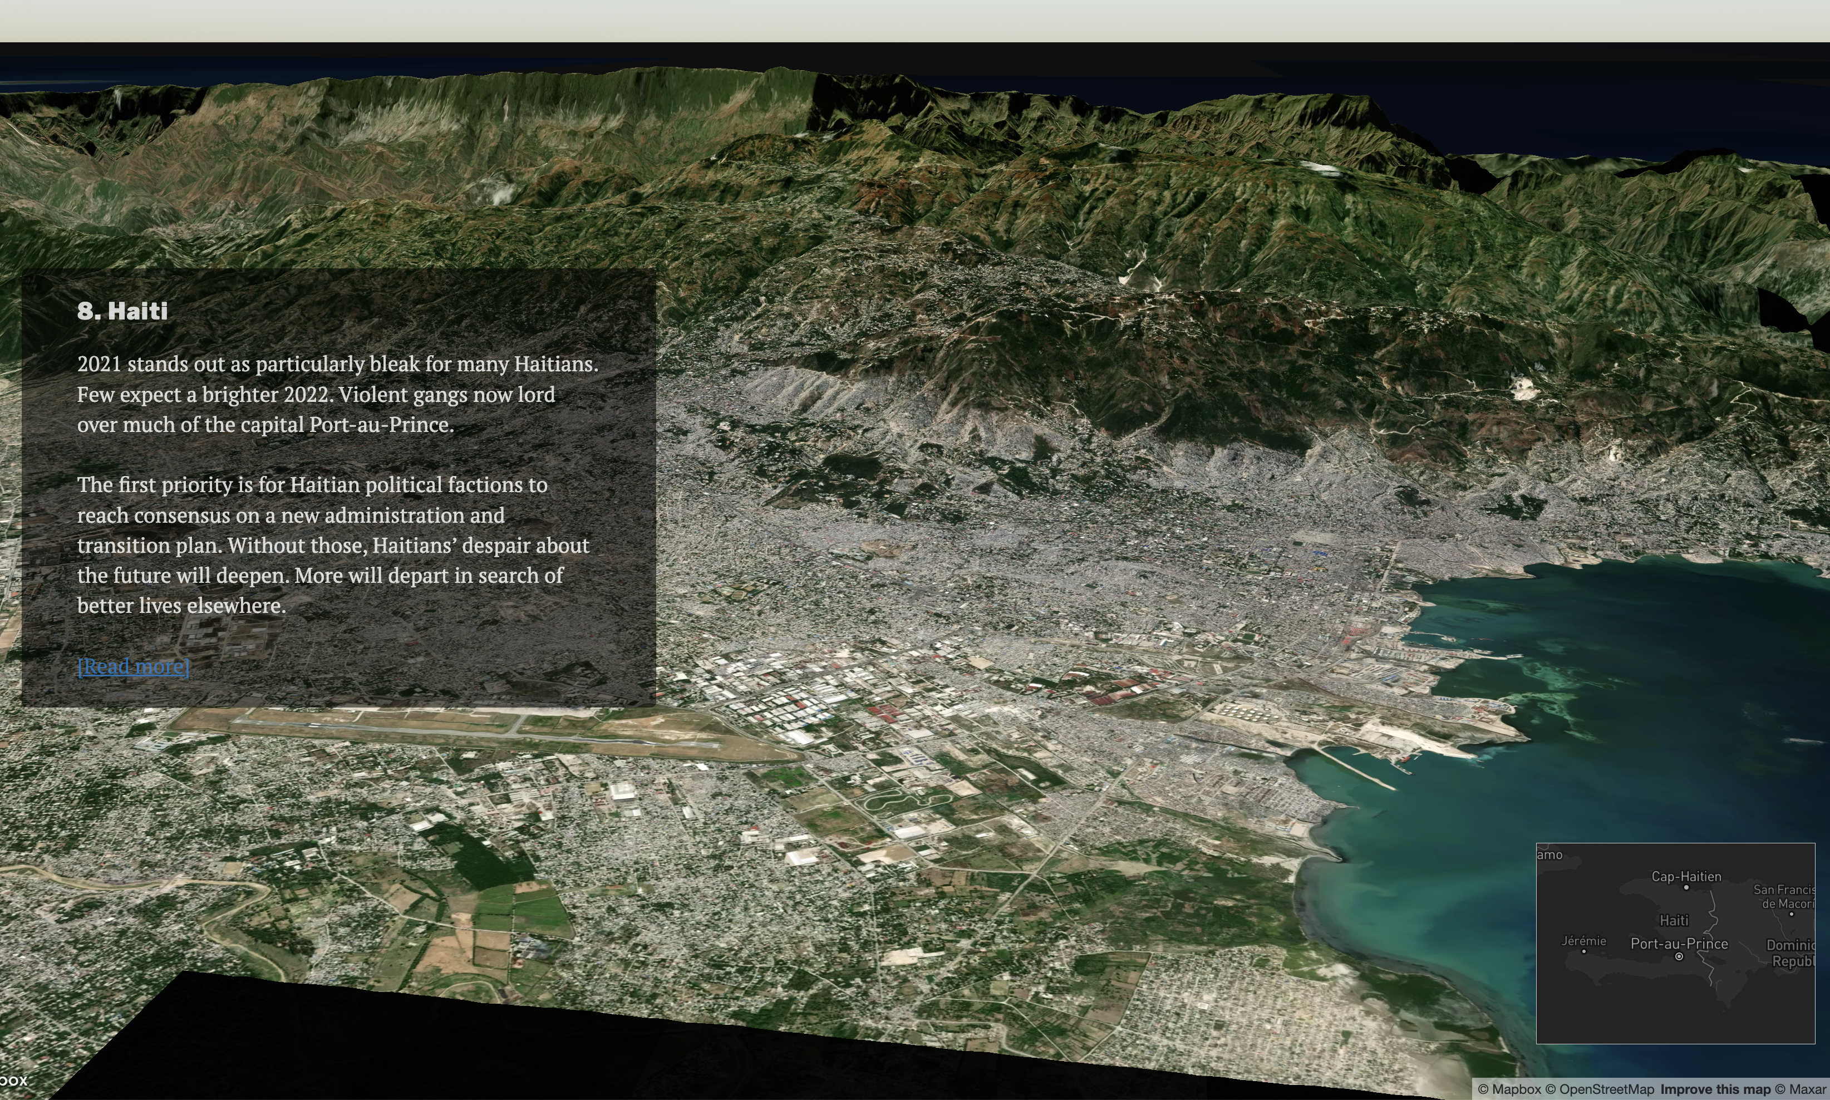1830x1100 pixels.
Task: Click the Jérémie text label on minimap
Action: pyautogui.click(x=1584, y=941)
